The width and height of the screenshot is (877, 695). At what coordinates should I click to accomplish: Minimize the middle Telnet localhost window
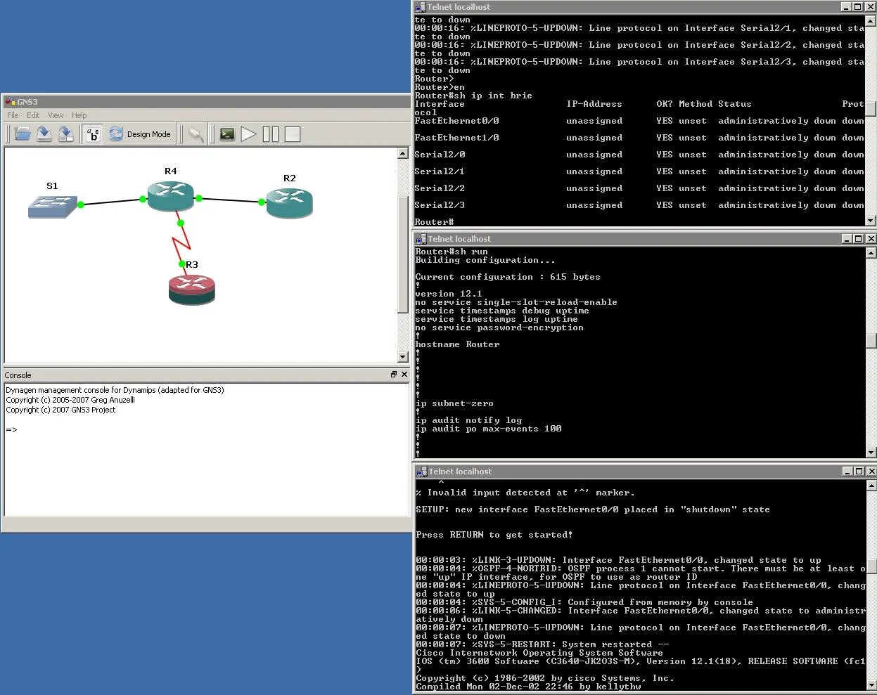(847, 239)
